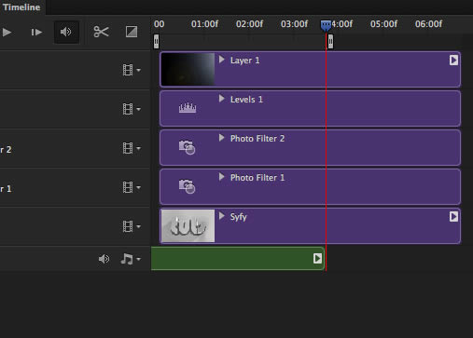The width and height of the screenshot is (473, 338).
Task: Open filmstrip menu for Syfy track
Action: 132,226
